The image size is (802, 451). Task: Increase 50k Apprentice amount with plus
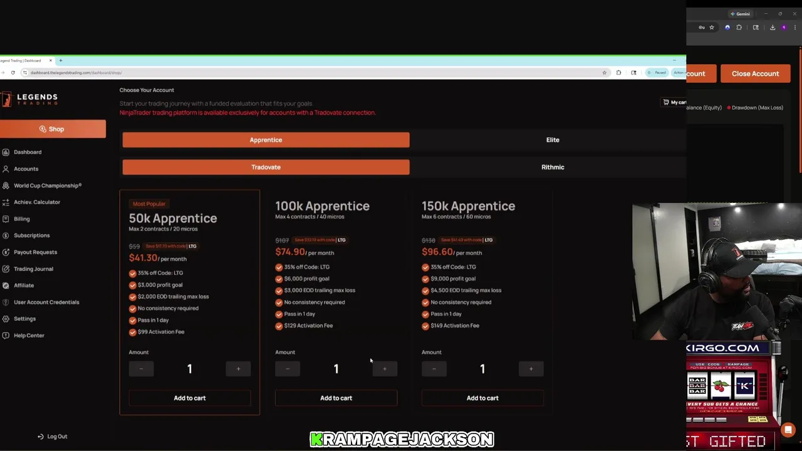(x=238, y=369)
